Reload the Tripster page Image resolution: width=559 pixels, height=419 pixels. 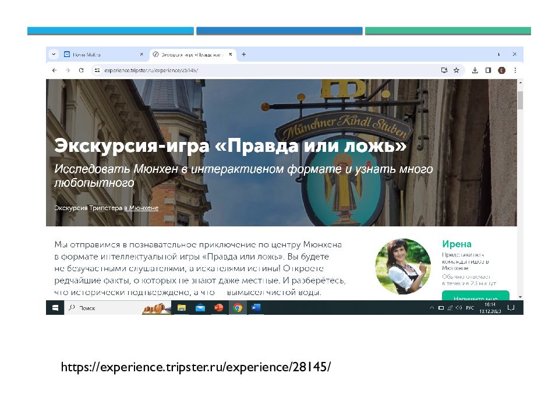tap(82, 70)
